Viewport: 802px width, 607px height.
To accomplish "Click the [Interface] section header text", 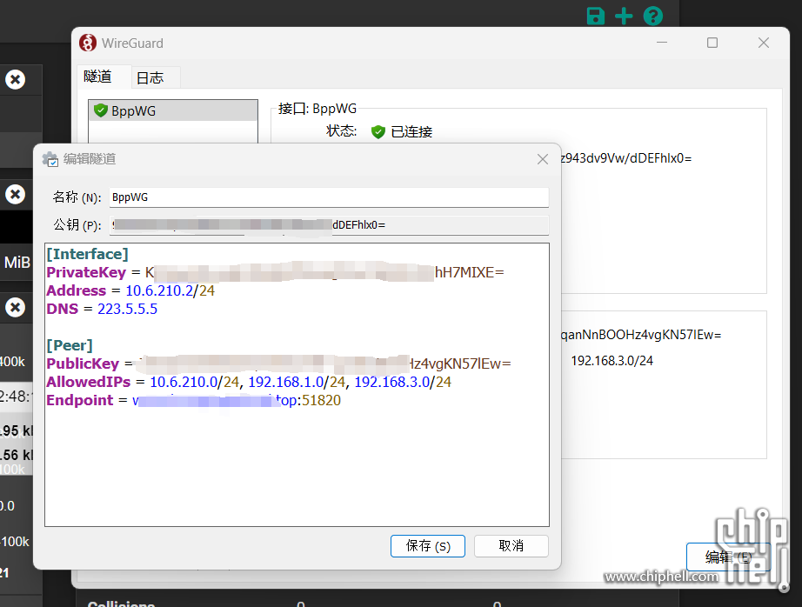I will [x=88, y=254].
